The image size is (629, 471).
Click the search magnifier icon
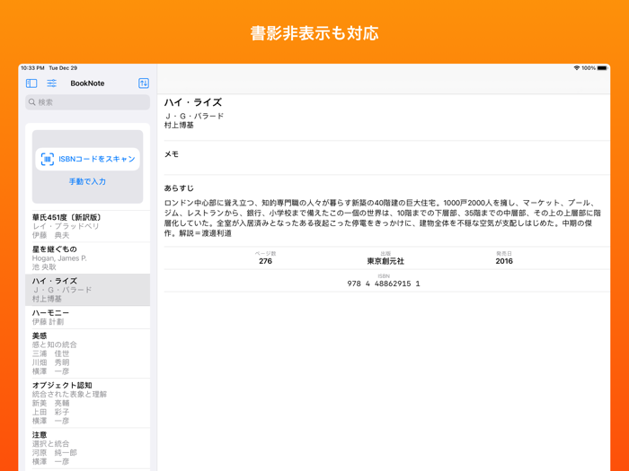32,102
